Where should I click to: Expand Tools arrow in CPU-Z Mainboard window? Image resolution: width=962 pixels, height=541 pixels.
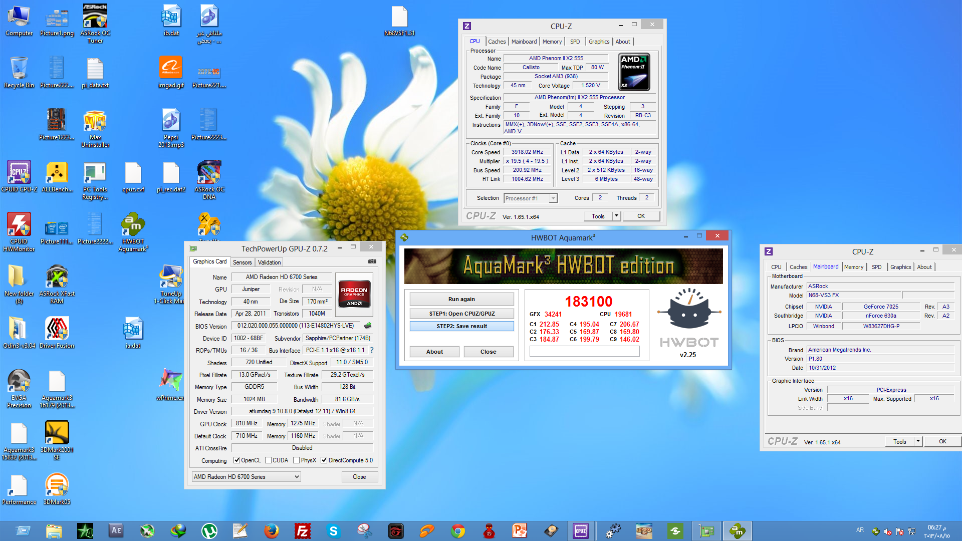tap(918, 441)
